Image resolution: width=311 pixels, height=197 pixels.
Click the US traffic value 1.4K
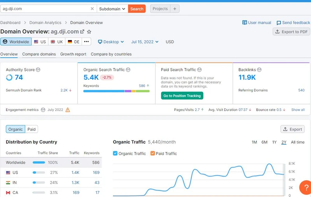[x=75, y=173]
